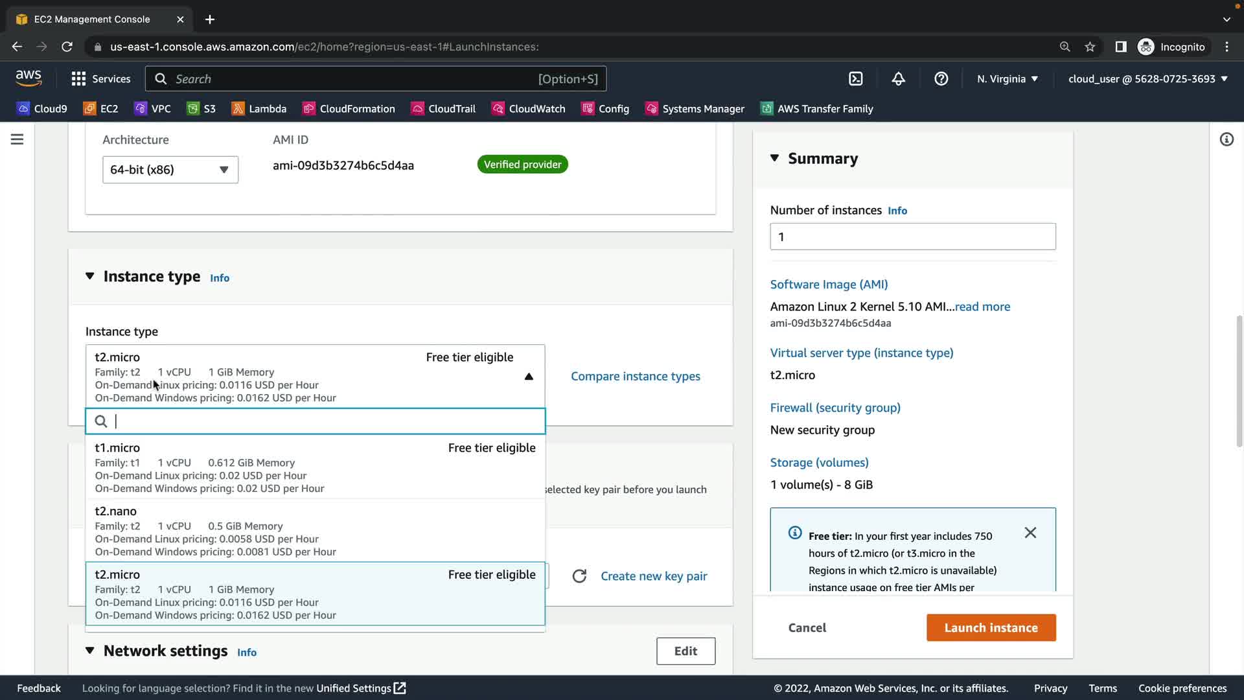The image size is (1244, 700).
Task: Open the Architecture 64-bit (x86) dropdown
Action: (x=170, y=170)
